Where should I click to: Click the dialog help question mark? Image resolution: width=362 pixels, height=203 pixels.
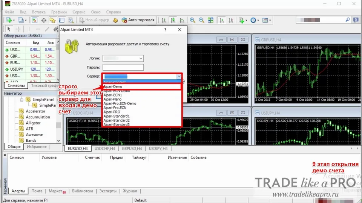[x=165, y=30]
